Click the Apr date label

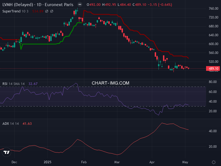(x=152, y=162)
